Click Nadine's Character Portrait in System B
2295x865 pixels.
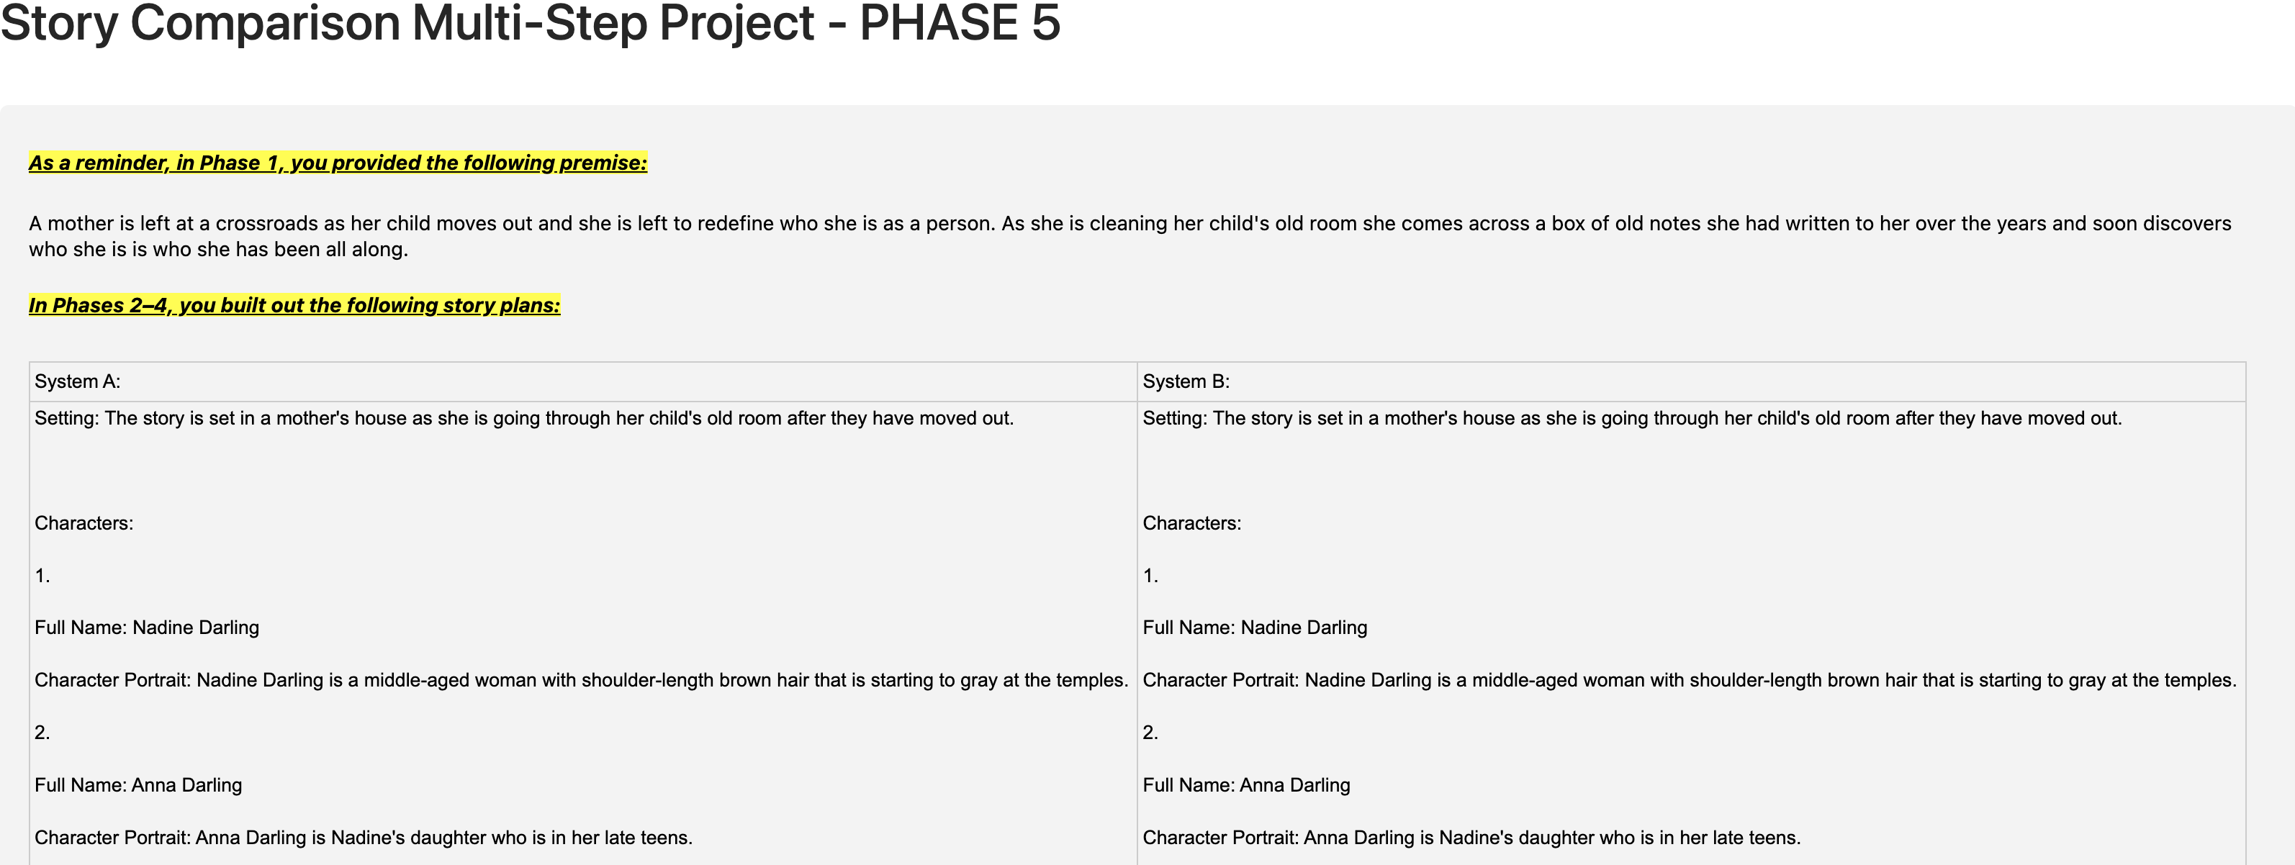(1690, 681)
